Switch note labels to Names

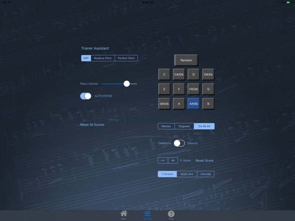pos(166,127)
